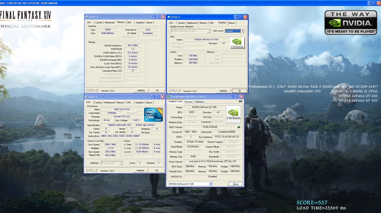Click the Close button in GPU-Z
381x213 pixels.
coord(236,184)
